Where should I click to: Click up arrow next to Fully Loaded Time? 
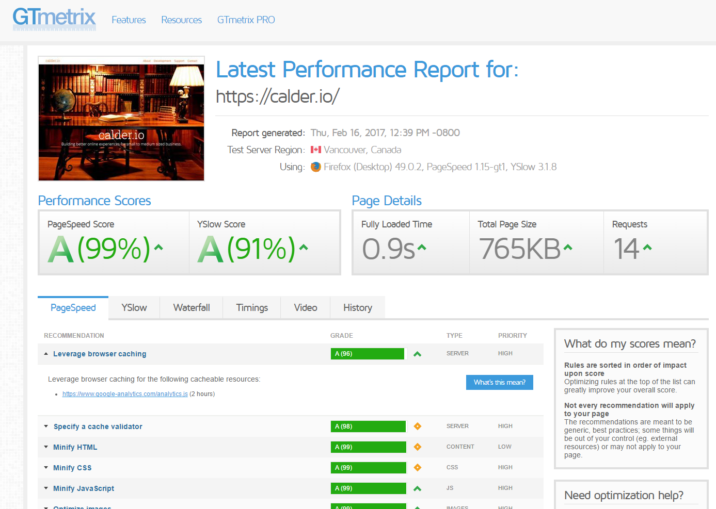(422, 248)
